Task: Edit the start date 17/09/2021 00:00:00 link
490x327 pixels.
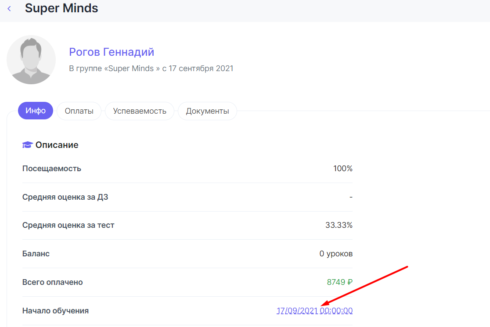Action: [314, 311]
